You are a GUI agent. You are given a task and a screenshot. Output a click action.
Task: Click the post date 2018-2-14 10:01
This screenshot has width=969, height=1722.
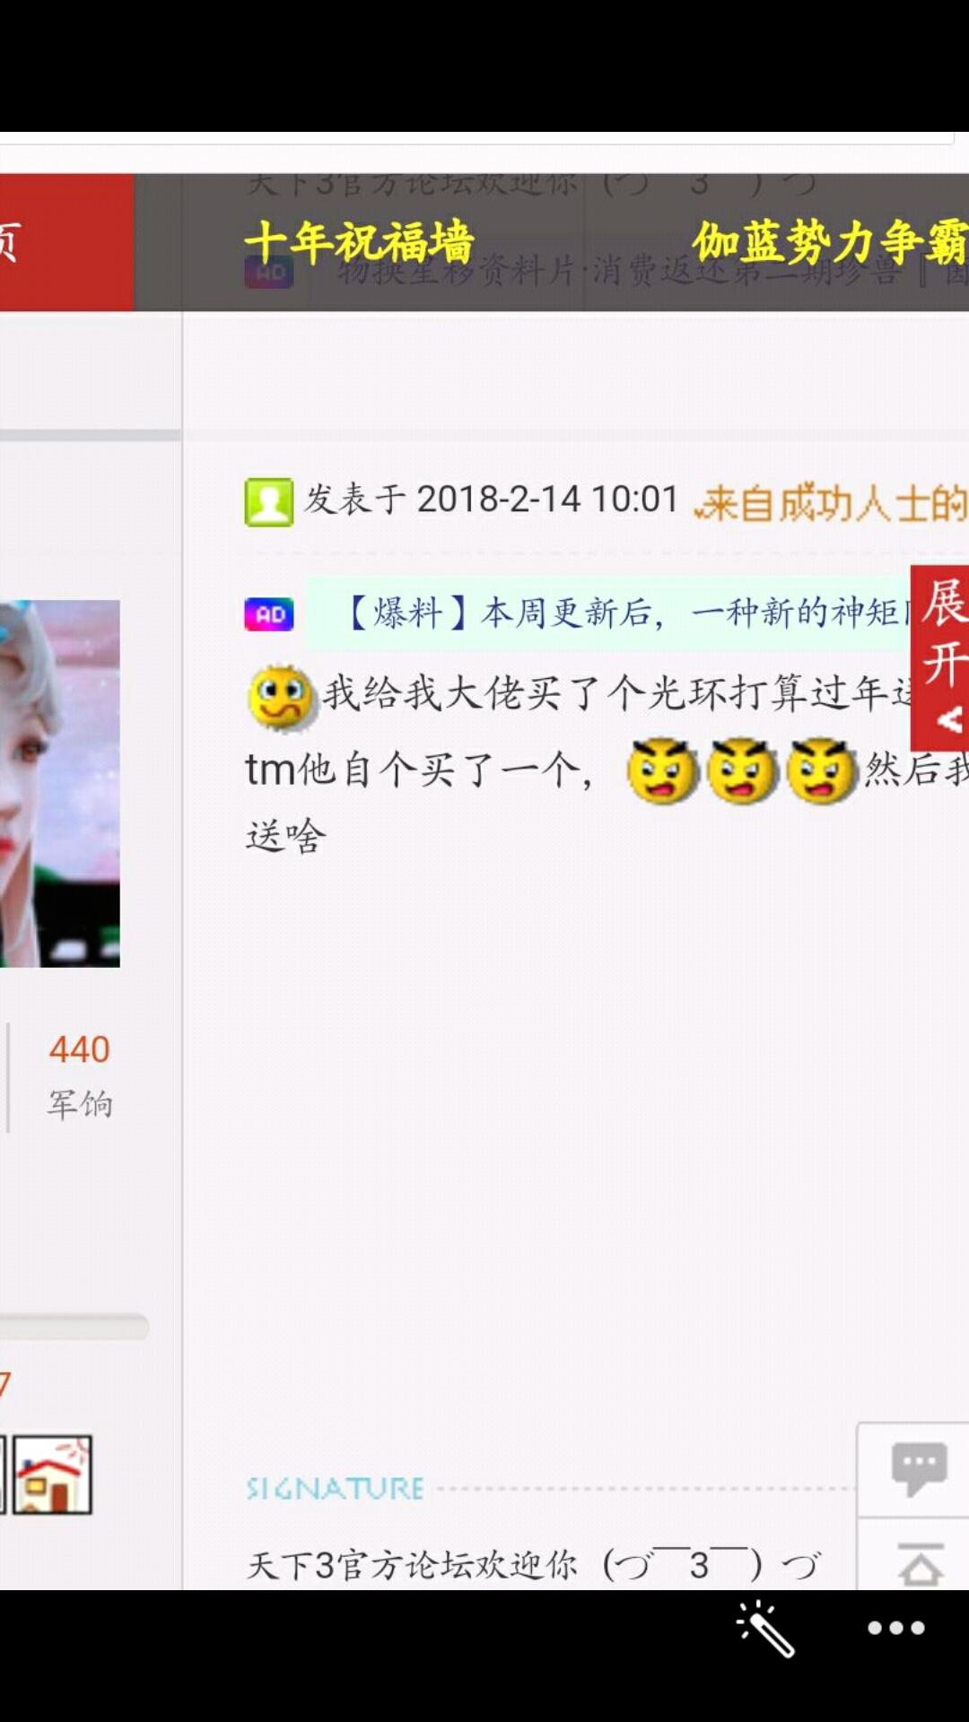click(x=547, y=499)
